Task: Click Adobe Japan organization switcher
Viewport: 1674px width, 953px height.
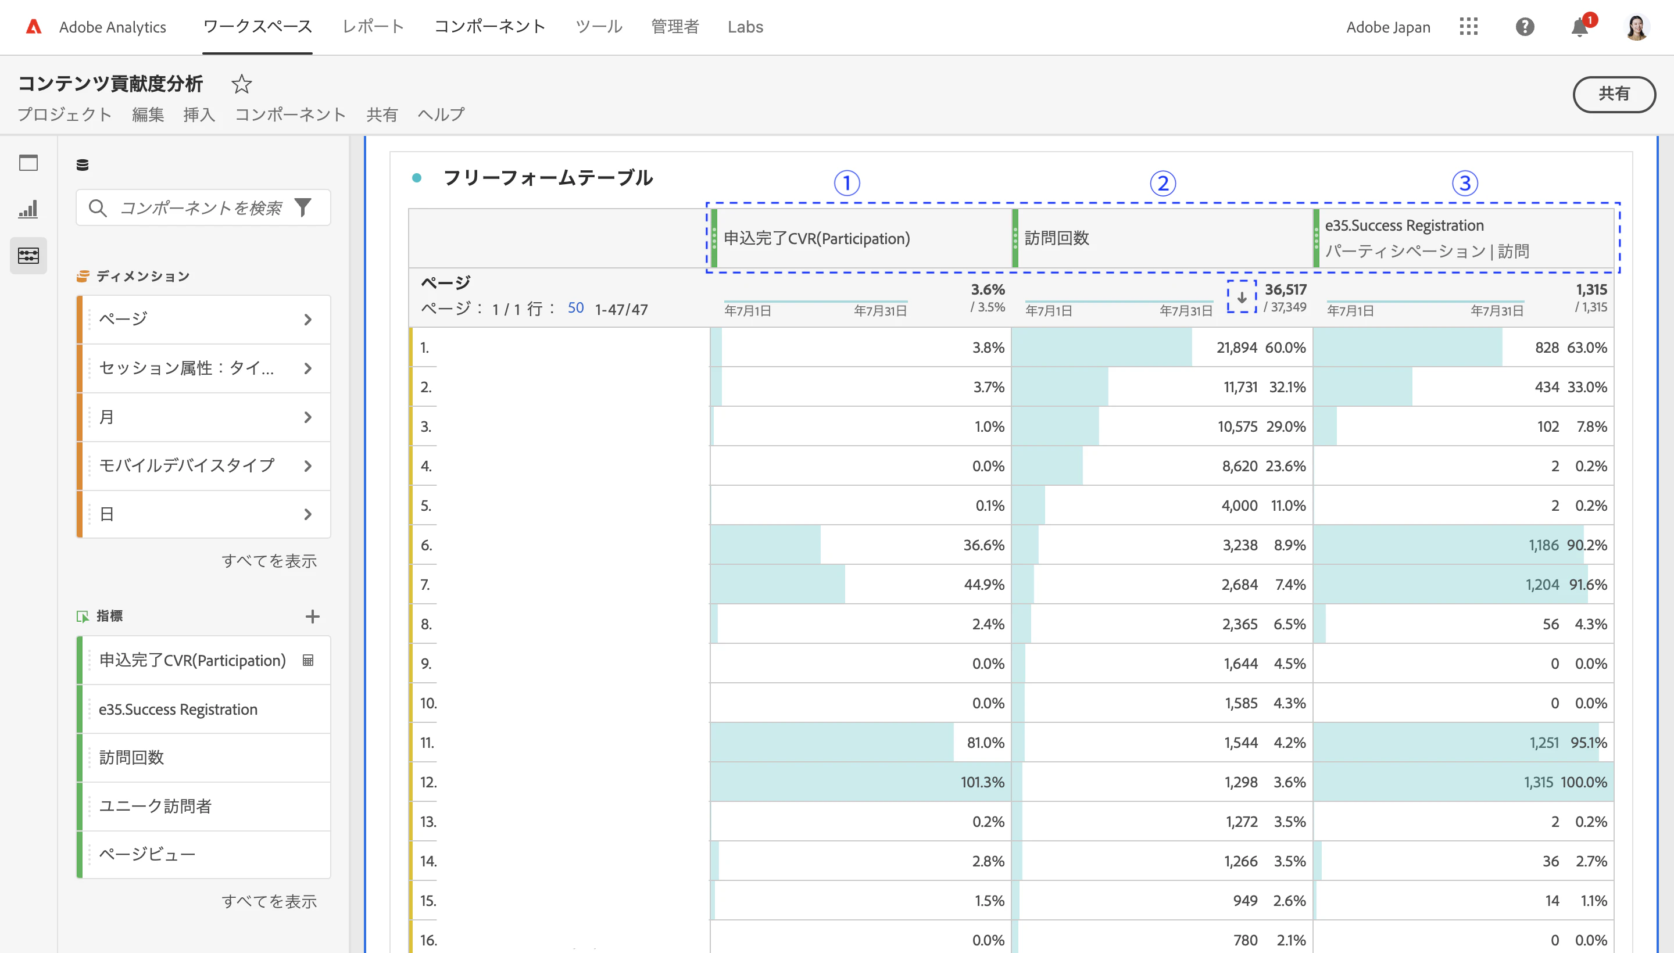Action: 1388,27
